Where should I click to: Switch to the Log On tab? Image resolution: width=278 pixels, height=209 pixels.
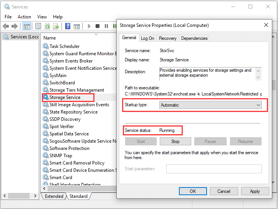tap(147, 38)
